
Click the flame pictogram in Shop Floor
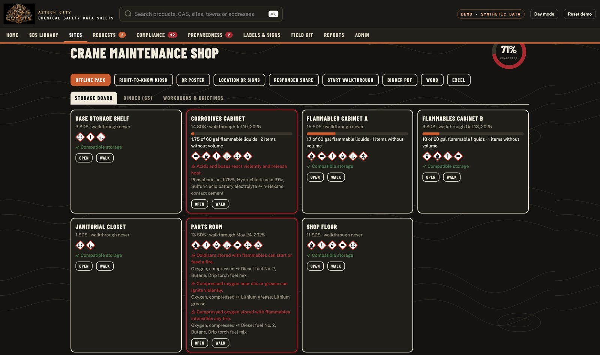pos(311,245)
